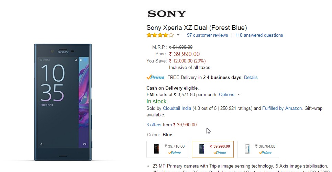
Task: Open the main Xperia XZ product image
Action: pos(63,102)
